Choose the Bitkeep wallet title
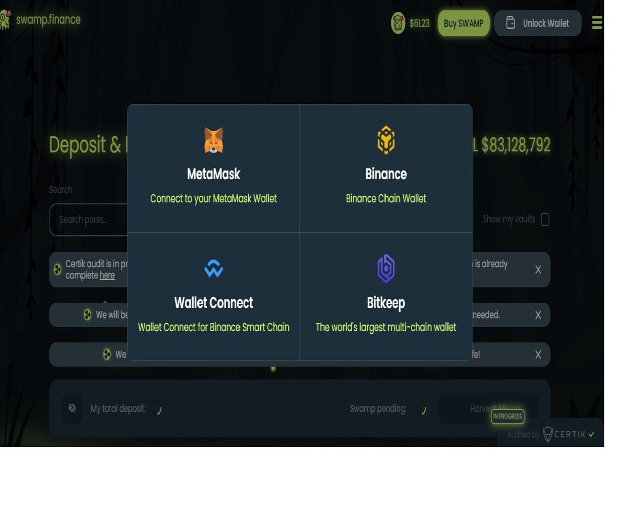 (386, 303)
